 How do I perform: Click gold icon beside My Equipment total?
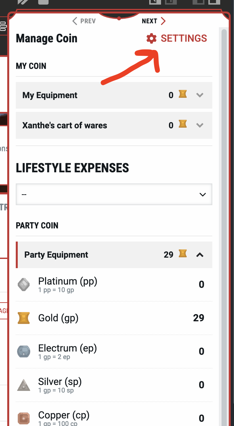click(x=183, y=95)
